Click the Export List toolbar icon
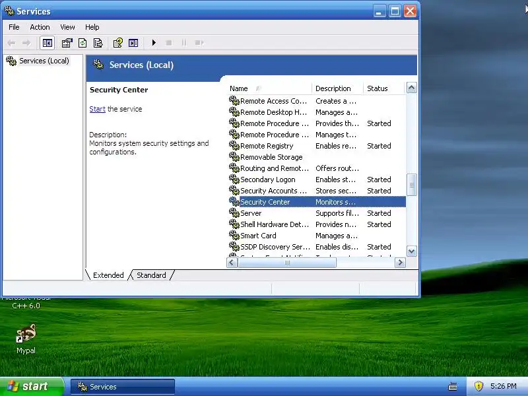The width and height of the screenshot is (528, 396). pos(98,43)
